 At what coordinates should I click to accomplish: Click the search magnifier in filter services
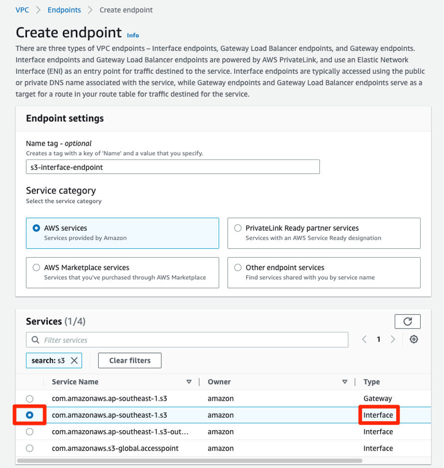[34, 339]
